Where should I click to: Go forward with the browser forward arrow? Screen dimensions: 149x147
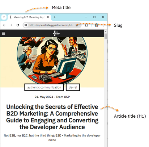[11, 25]
